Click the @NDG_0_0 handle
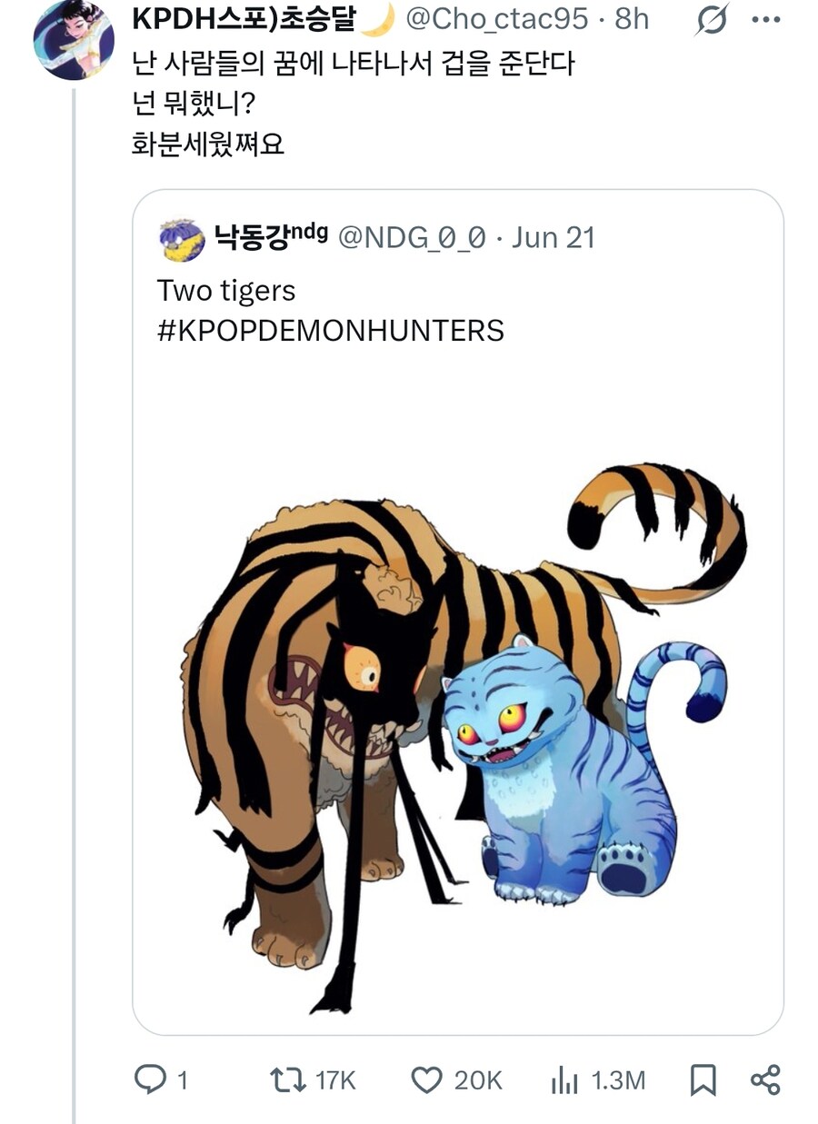818x1124 pixels. tap(414, 238)
